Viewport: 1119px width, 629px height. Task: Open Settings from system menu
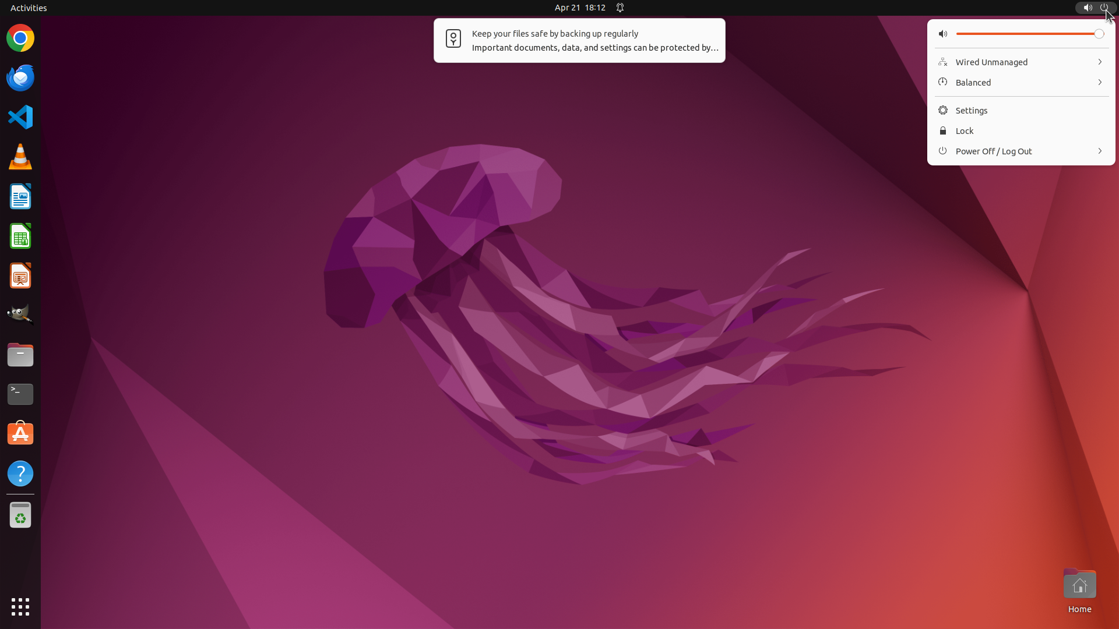point(971,111)
